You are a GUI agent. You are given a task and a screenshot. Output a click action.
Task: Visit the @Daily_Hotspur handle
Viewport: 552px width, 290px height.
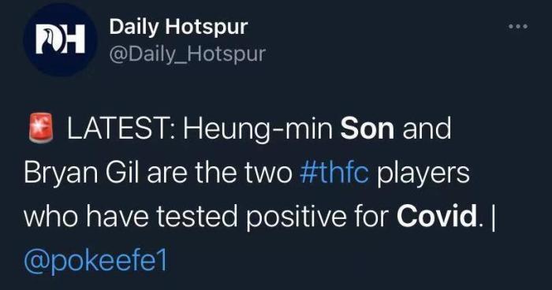[x=188, y=54]
